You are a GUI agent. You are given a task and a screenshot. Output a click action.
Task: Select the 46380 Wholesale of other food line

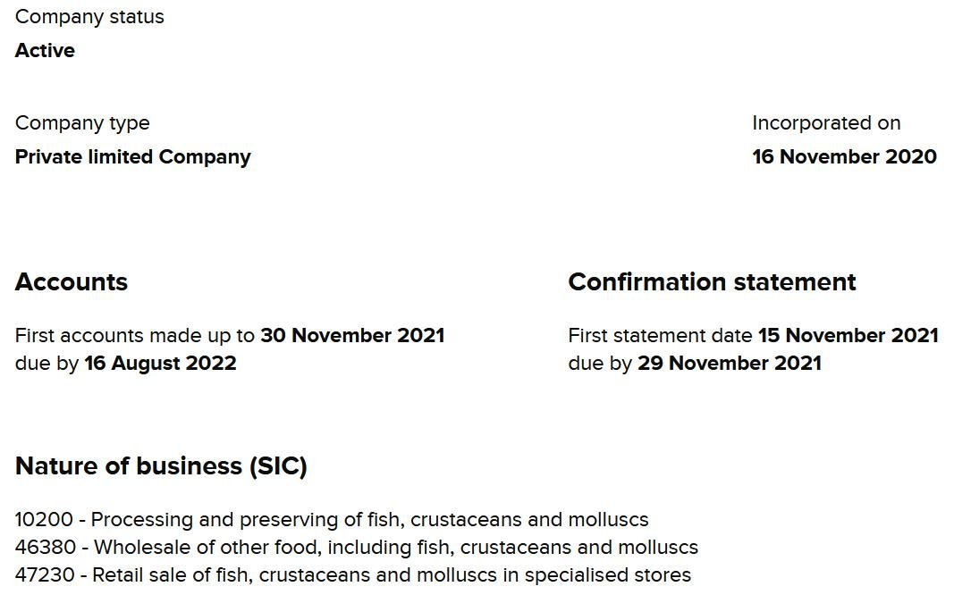(x=357, y=548)
